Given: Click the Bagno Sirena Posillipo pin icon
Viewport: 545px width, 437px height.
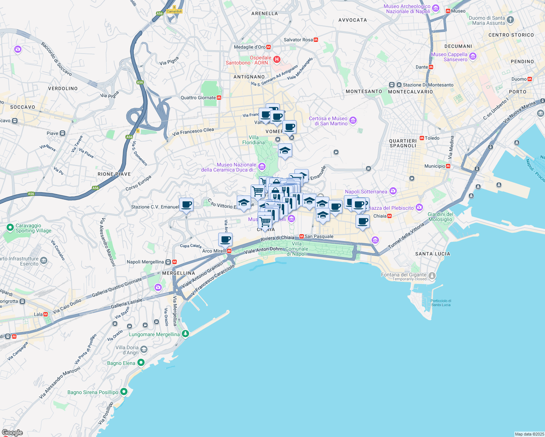Looking at the screenshot, I should (x=124, y=391).
